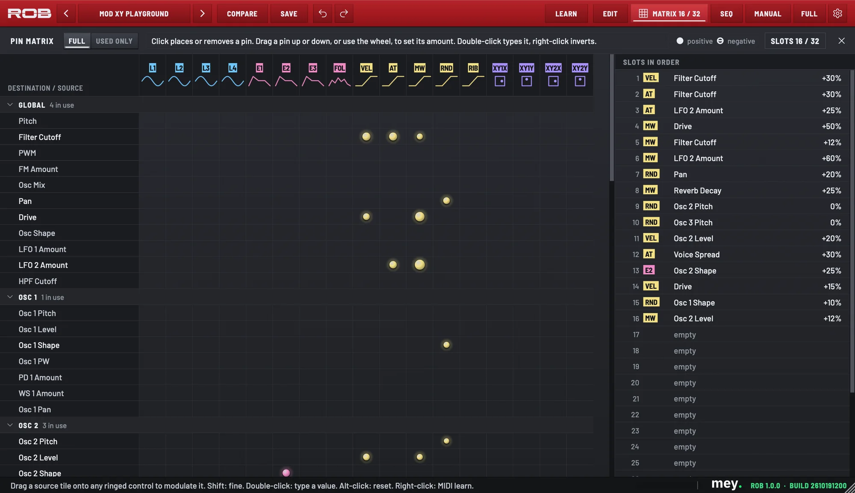Switch pin matrix view to USED ONLY
This screenshot has height=493, width=855.
114,41
